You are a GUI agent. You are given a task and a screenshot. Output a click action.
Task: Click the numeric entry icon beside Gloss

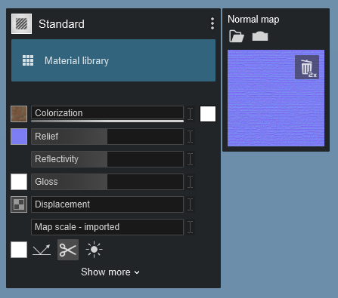(x=191, y=182)
